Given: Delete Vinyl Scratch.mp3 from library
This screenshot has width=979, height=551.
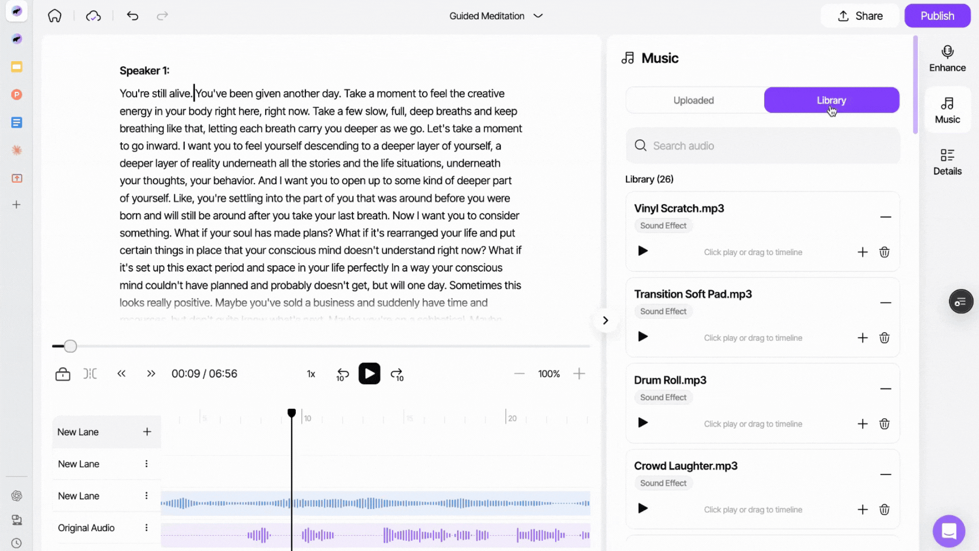Looking at the screenshot, I should 884,252.
